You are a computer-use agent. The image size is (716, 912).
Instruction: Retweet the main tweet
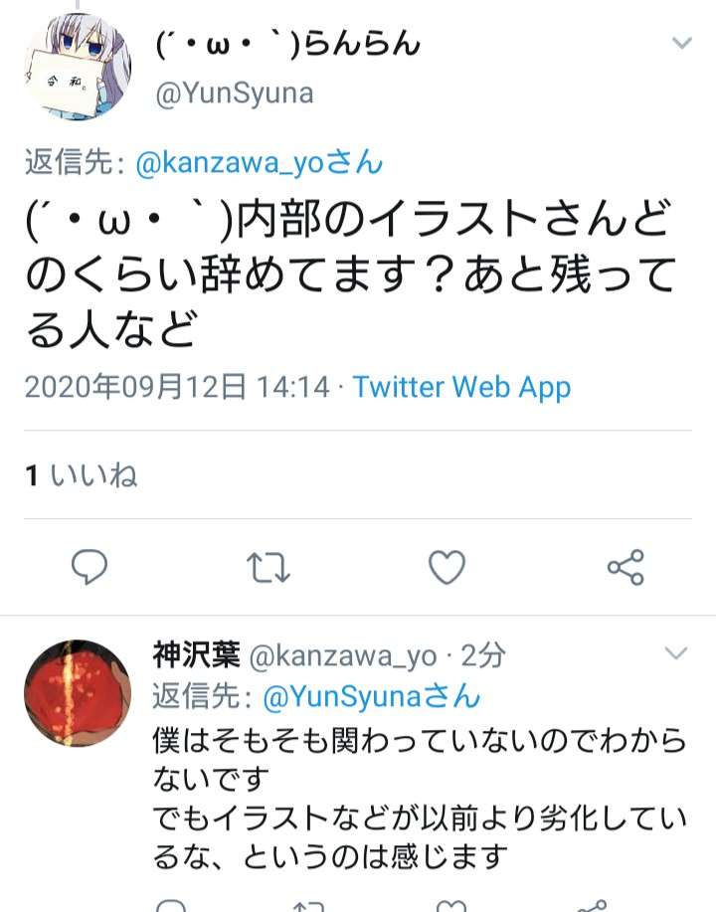click(x=268, y=567)
